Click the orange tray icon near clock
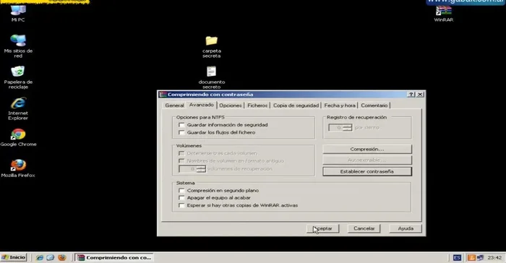The image size is (506, 263). [x=471, y=257]
